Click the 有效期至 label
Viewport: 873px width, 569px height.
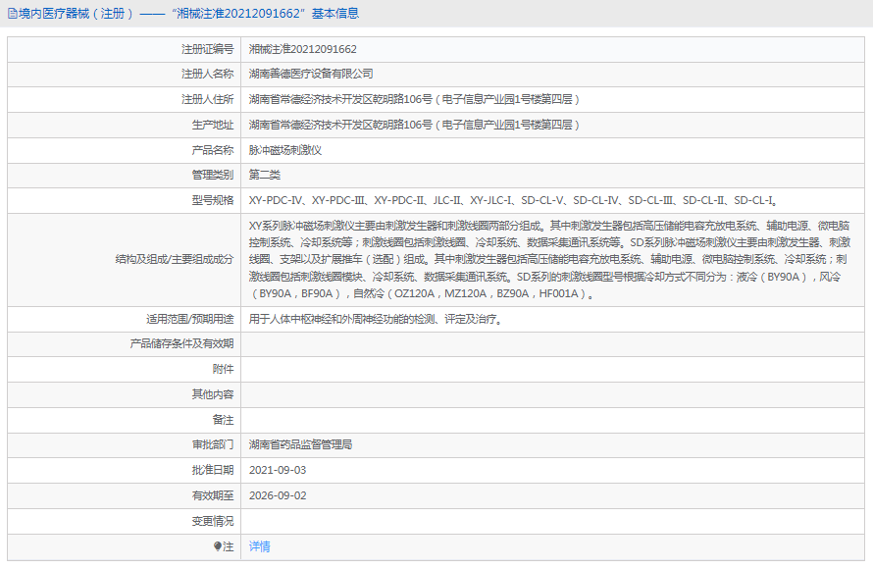tap(213, 495)
